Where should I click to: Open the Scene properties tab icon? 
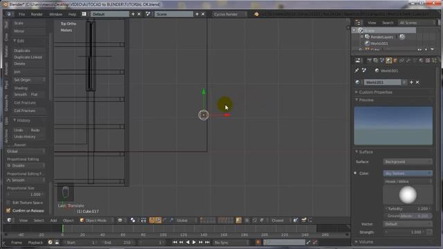click(382, 60)
